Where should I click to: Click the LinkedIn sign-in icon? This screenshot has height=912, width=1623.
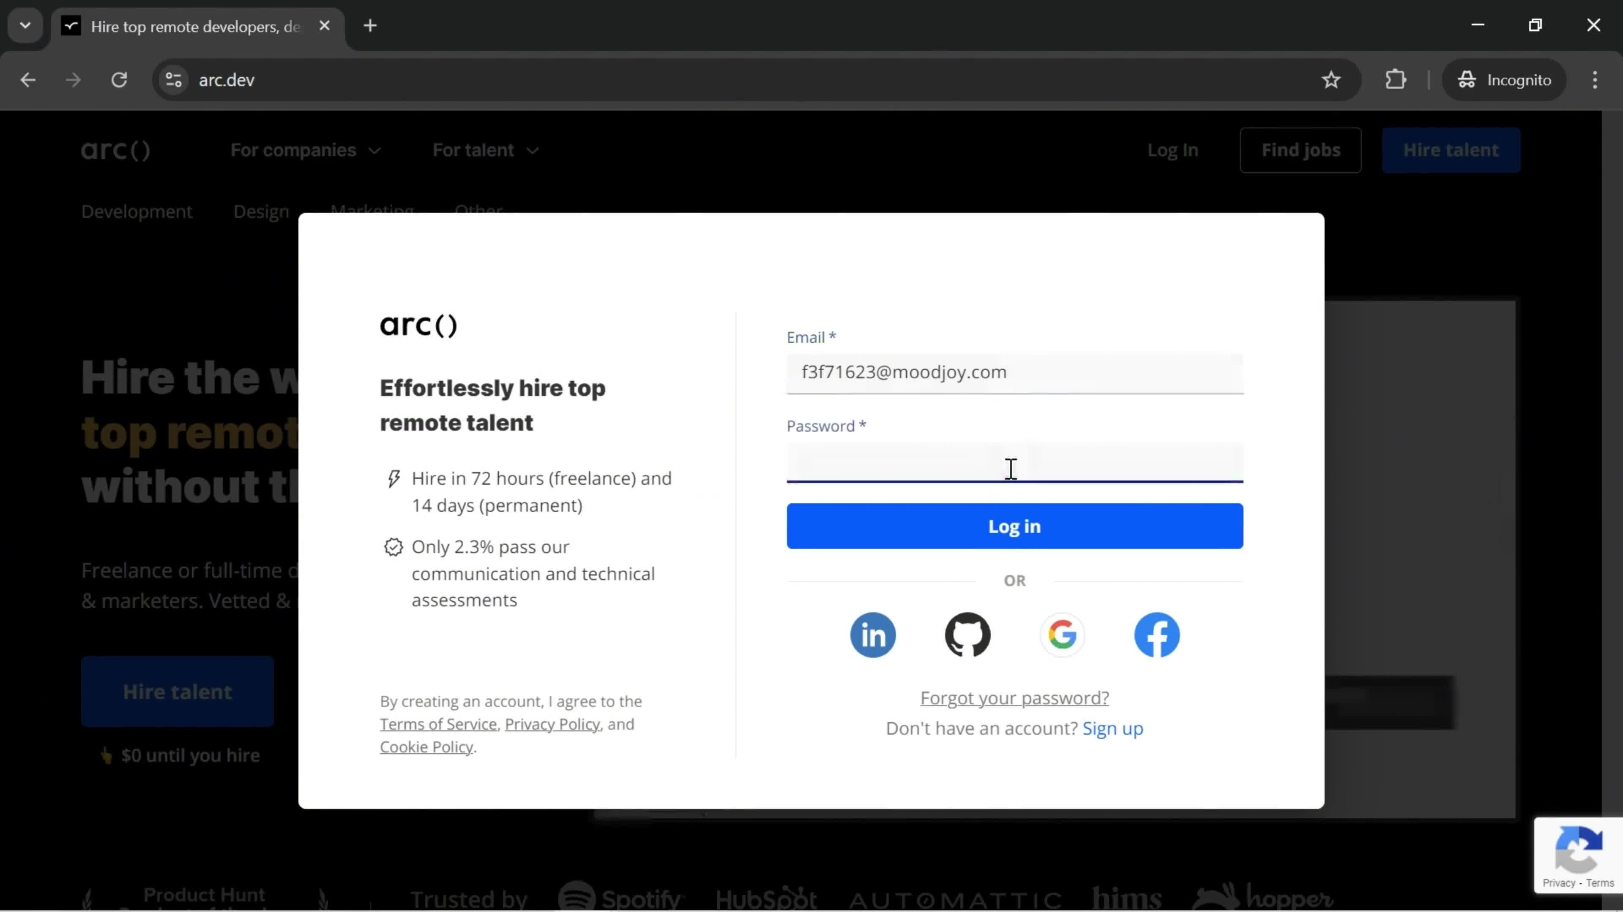873,635
